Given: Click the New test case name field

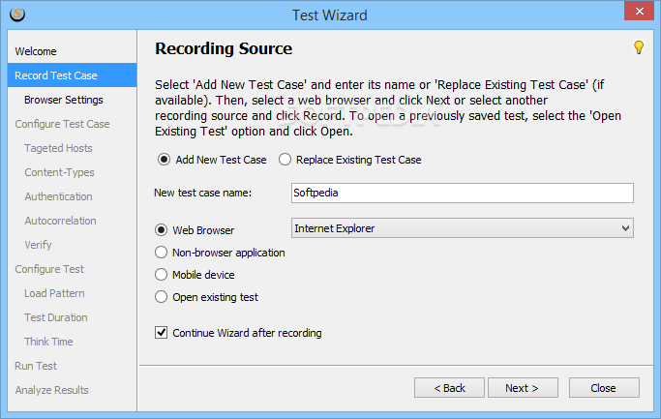Looking at the screenshot, I should click(x=462, y=193).
